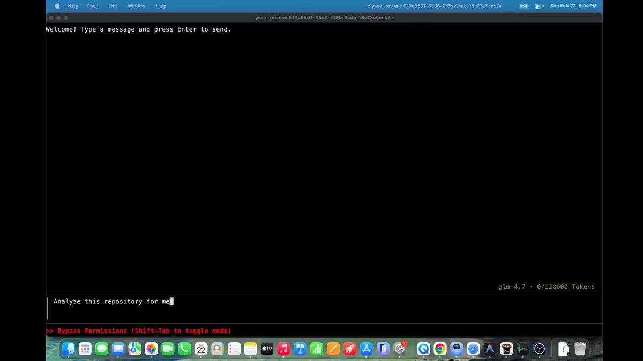Open Control Center in menu bar

point(538,6)
